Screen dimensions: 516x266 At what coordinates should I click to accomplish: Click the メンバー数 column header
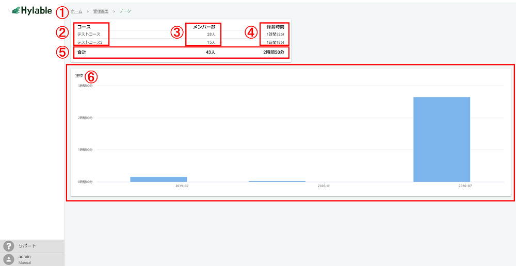pos(203,26)
